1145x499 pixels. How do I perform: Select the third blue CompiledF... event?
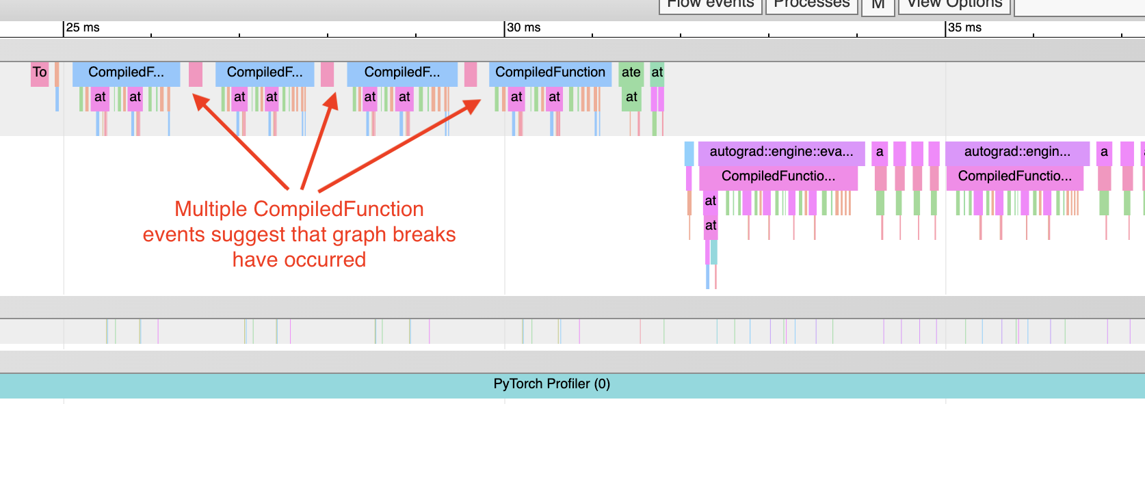pos(402,73)
